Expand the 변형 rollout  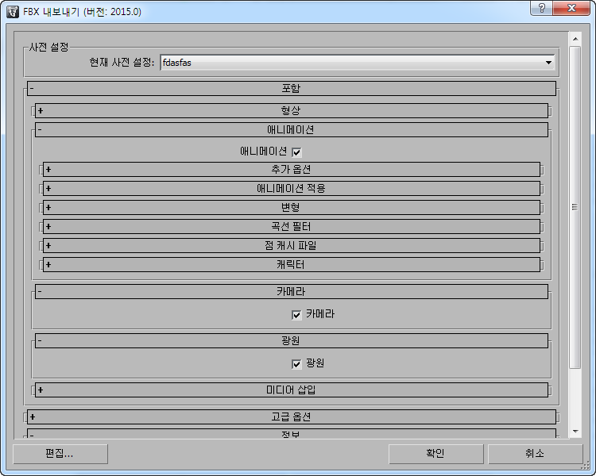tap(292, 207)
